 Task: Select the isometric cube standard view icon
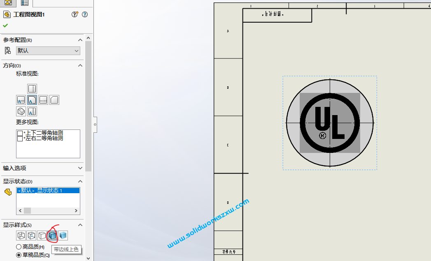click(x=21, y=111)
